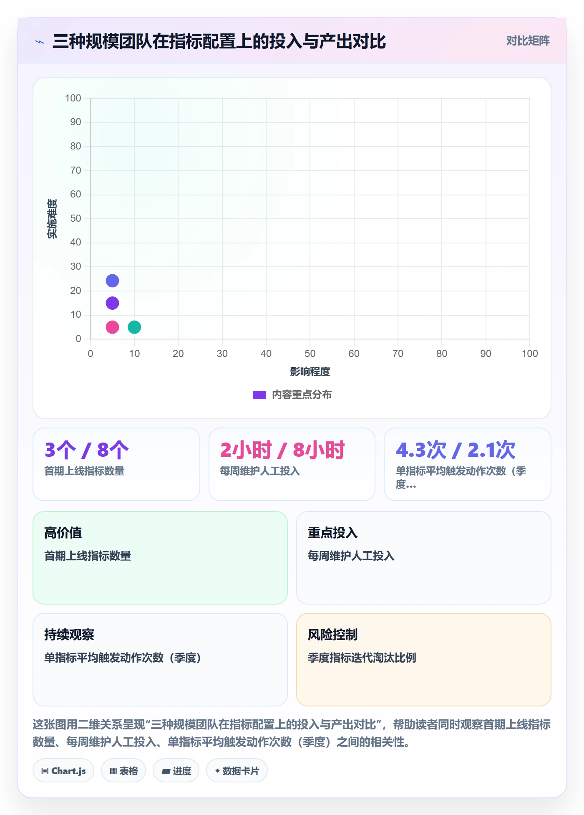Click the 每周维护人工投入 text in 重点投入 card
This screenshot has height=815, width=584.
click(351, 556)
